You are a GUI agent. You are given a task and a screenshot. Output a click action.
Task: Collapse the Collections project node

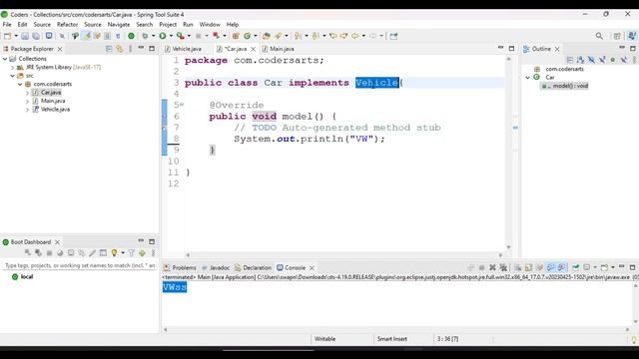5,59
